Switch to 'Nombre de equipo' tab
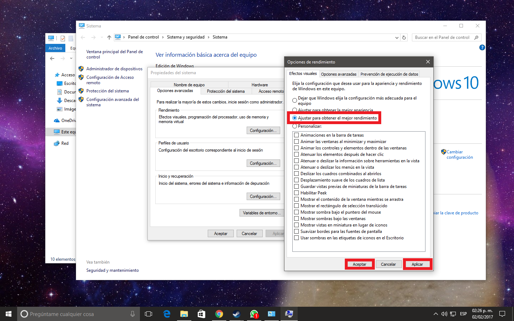 coord(189,85)
